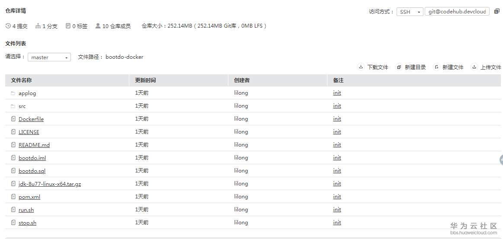
Task: Open the README.md file
Action: coord(34,145)
